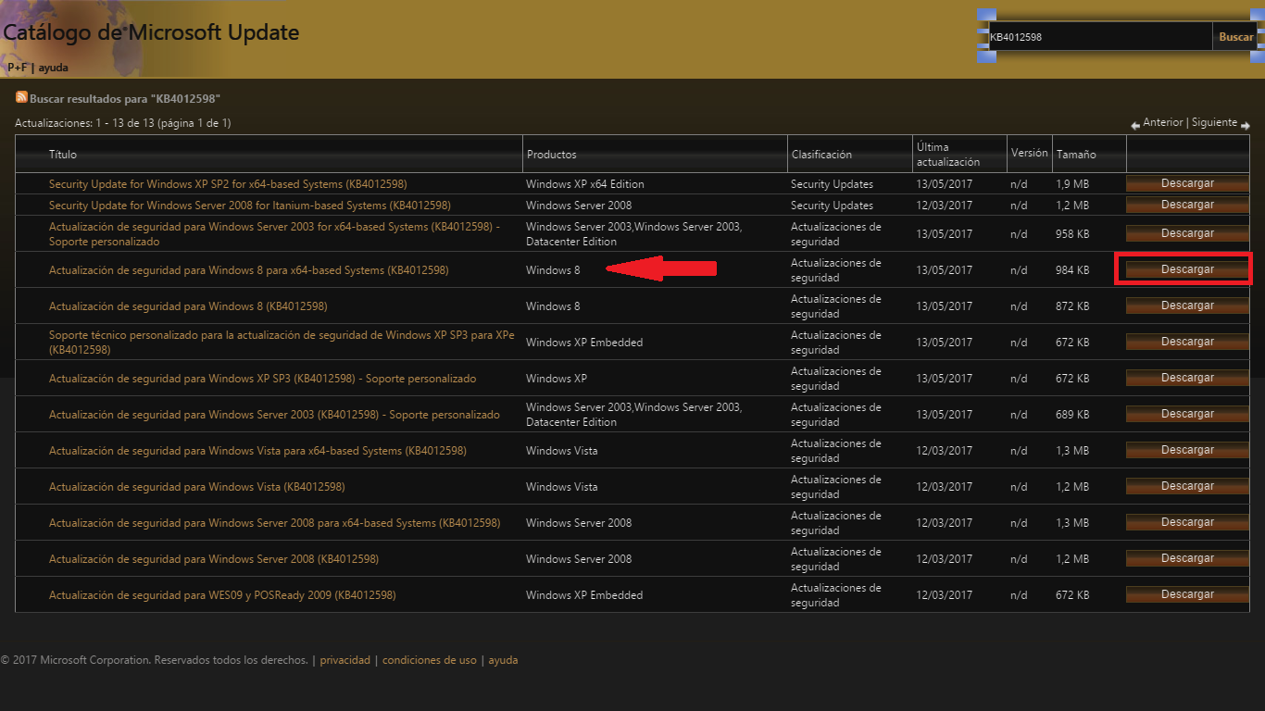
Task: Open the ayuda link in the header
Action: click(x=53, y=68)
